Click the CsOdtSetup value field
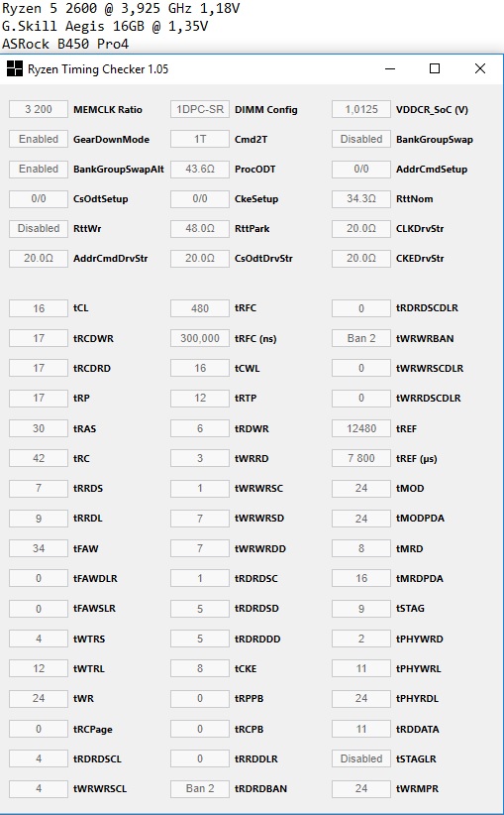Image resolution: width=504 pixels, height=815 pixels. [39, 198]
